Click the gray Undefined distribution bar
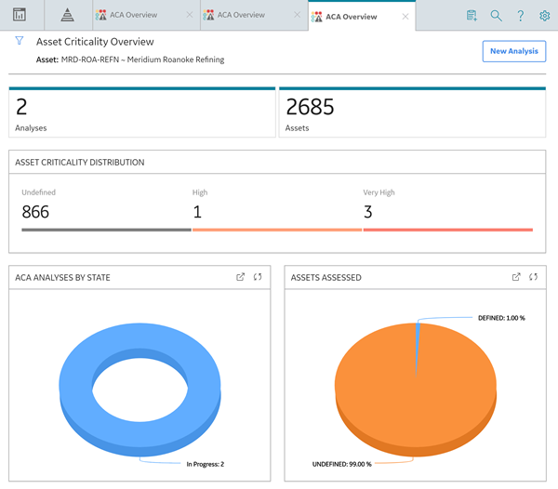Viewport: 558px width, 489px height. pos(106,230)
